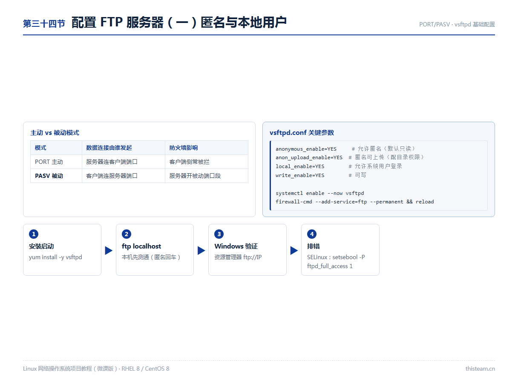This screenshot has width=518, height=383.
Task: Click the code local_enable=YES
Action: (300, 166)
